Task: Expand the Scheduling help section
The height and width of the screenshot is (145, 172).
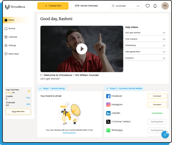Action: (x=145, y=45)
